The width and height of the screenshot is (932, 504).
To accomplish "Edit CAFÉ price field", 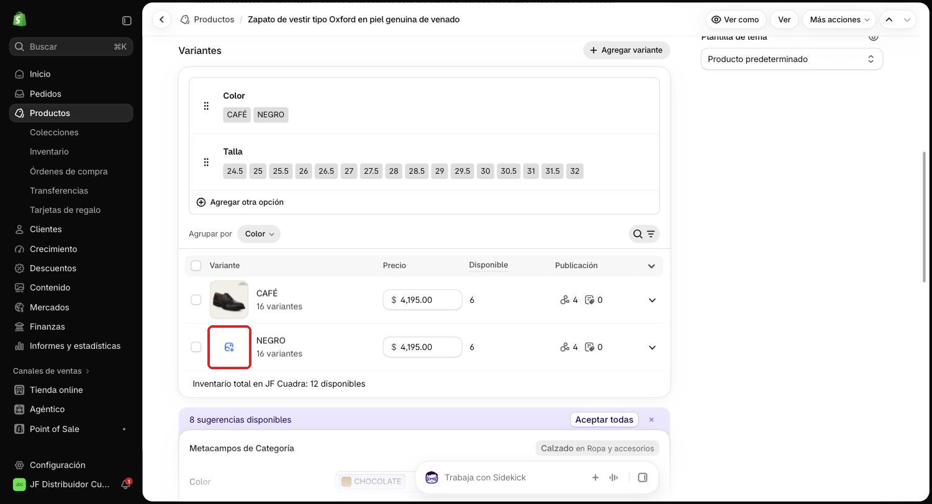I will pyautogui.click(x=422, y=300).
